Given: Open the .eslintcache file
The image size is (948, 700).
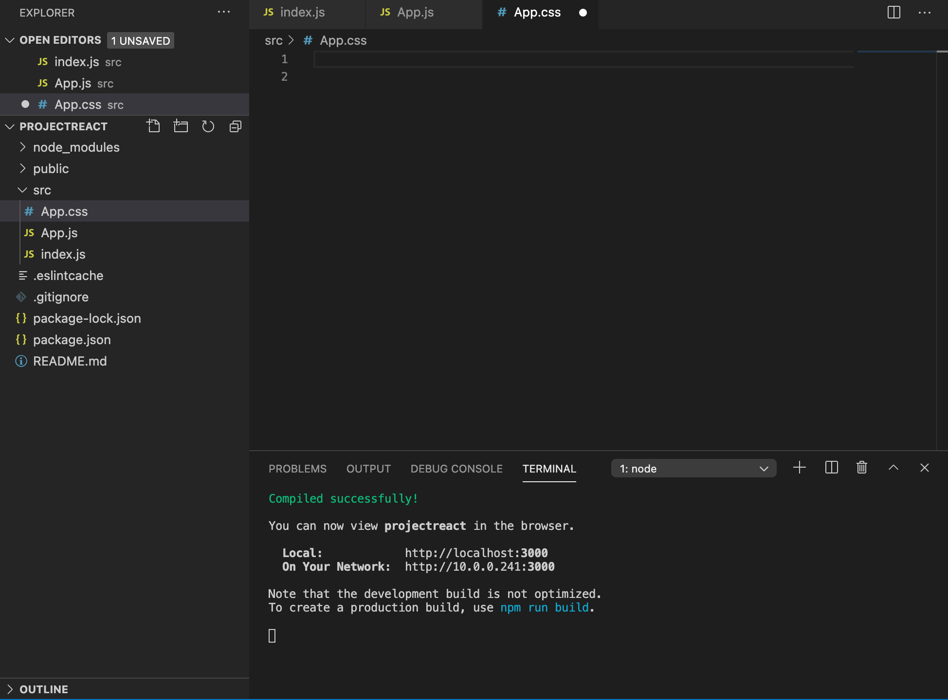Looking at the screenshot, I should coord(125,276).
